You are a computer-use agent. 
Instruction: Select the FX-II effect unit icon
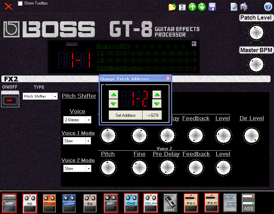click(212, 203)
